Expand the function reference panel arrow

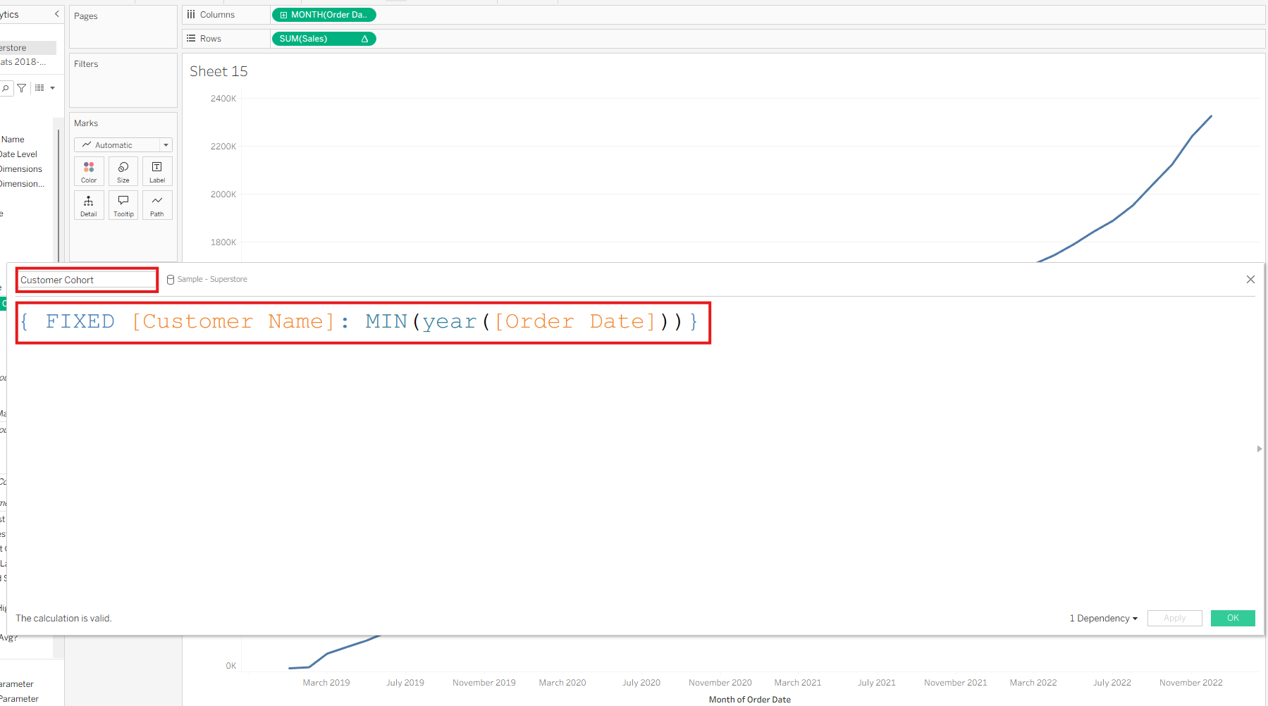pos(1259,449)
